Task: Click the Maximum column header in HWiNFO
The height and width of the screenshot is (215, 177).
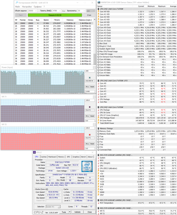Action: click(162, 6)
